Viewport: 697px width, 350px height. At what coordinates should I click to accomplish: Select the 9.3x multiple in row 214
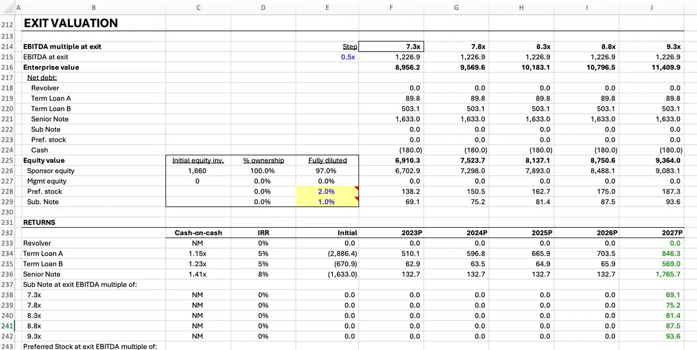tap(673, 46)
